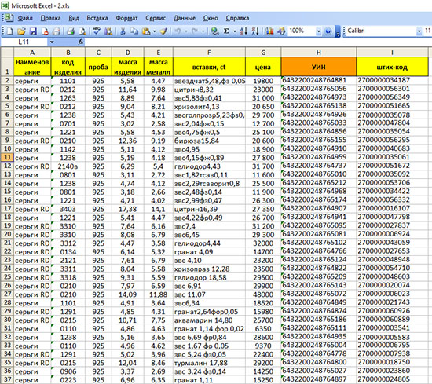432x384 pixels.
Task: Open the Файл menu
Action: point(25,18)
